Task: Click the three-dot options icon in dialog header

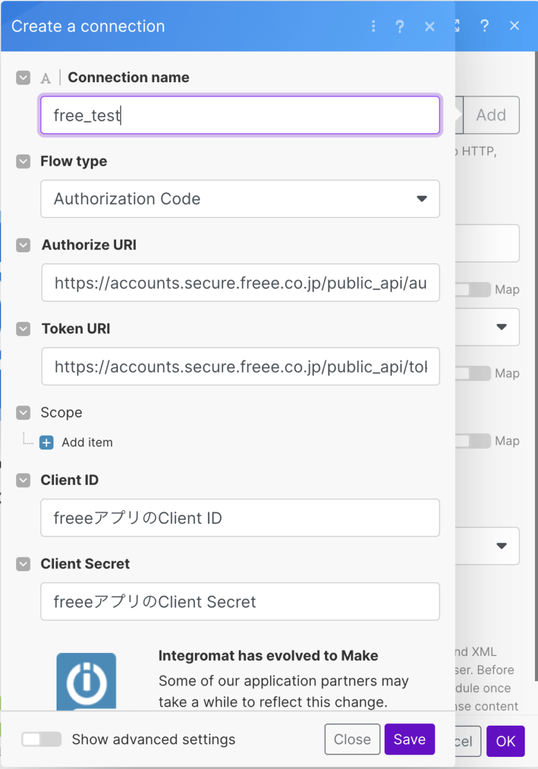Action: click(x=373, y=26)
